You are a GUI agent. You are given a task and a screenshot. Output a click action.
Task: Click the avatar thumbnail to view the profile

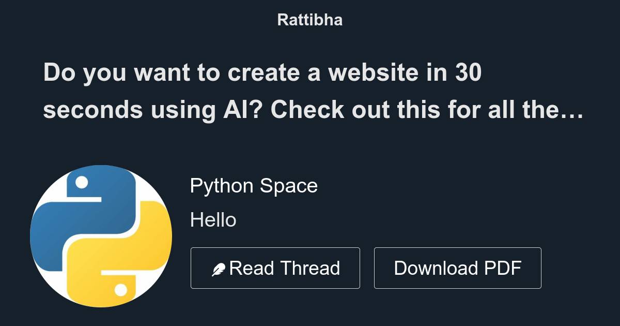102,234
